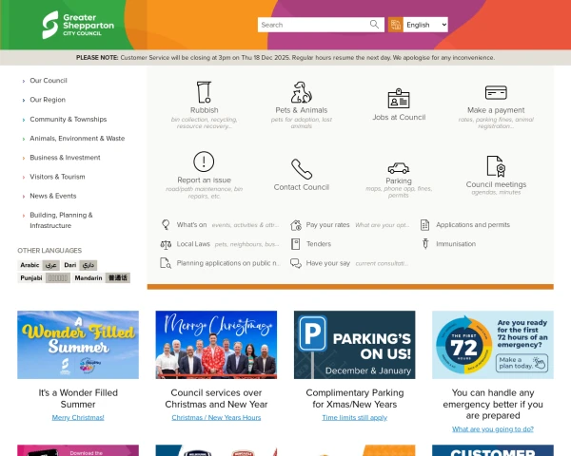Open the Merry Christmas council photo thumbnail
Viewport: 571px width, 456px height.
pyautogui.click(x=216, y=345)
